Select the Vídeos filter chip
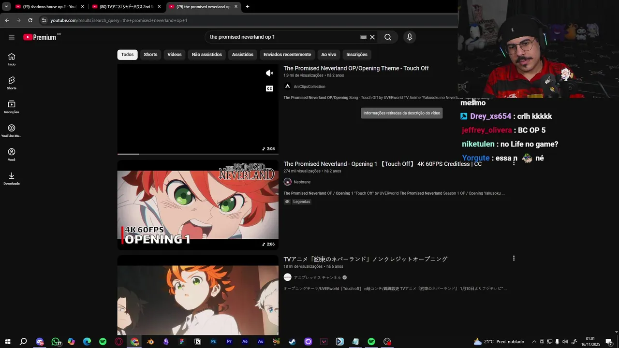The image size is (619, 348). pos(175,55)
